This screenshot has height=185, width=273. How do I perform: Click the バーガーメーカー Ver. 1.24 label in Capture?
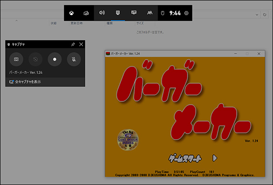[x=26, y=72]
